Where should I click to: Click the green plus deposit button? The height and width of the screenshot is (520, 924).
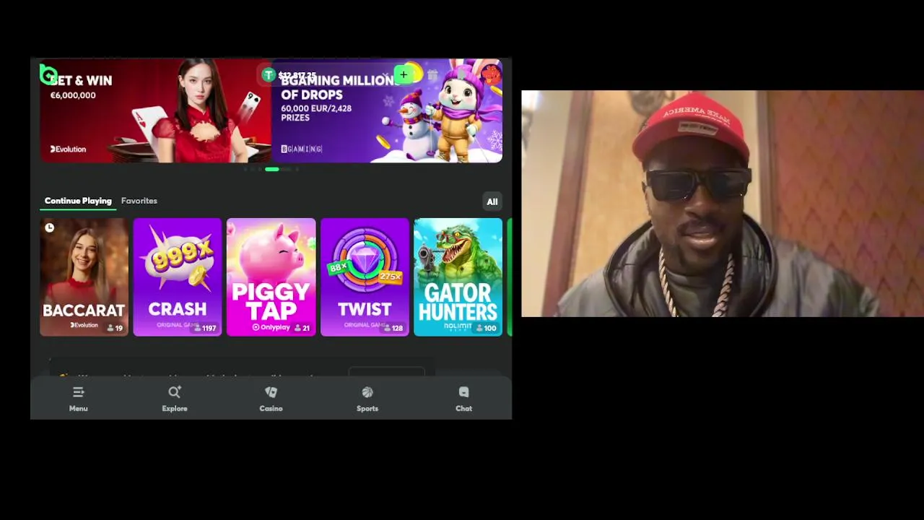click(404, 75)
